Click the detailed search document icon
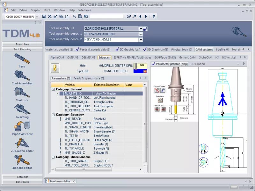This screenshot has width=255, height=191. tap(80, 17)
